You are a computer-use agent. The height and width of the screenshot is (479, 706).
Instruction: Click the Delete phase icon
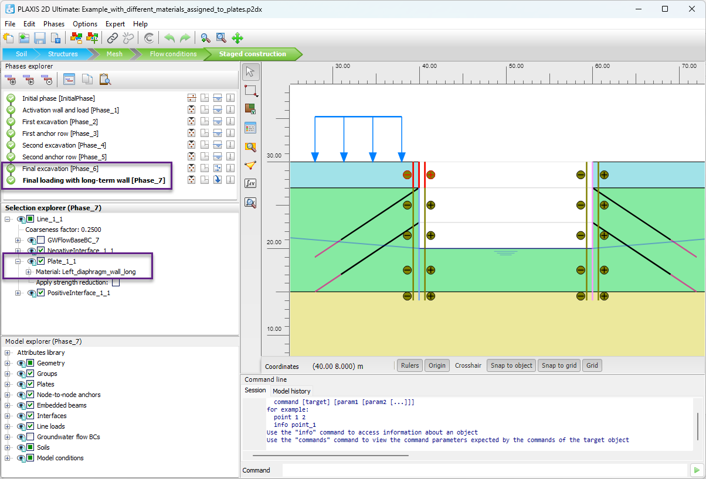coord(46,79)
